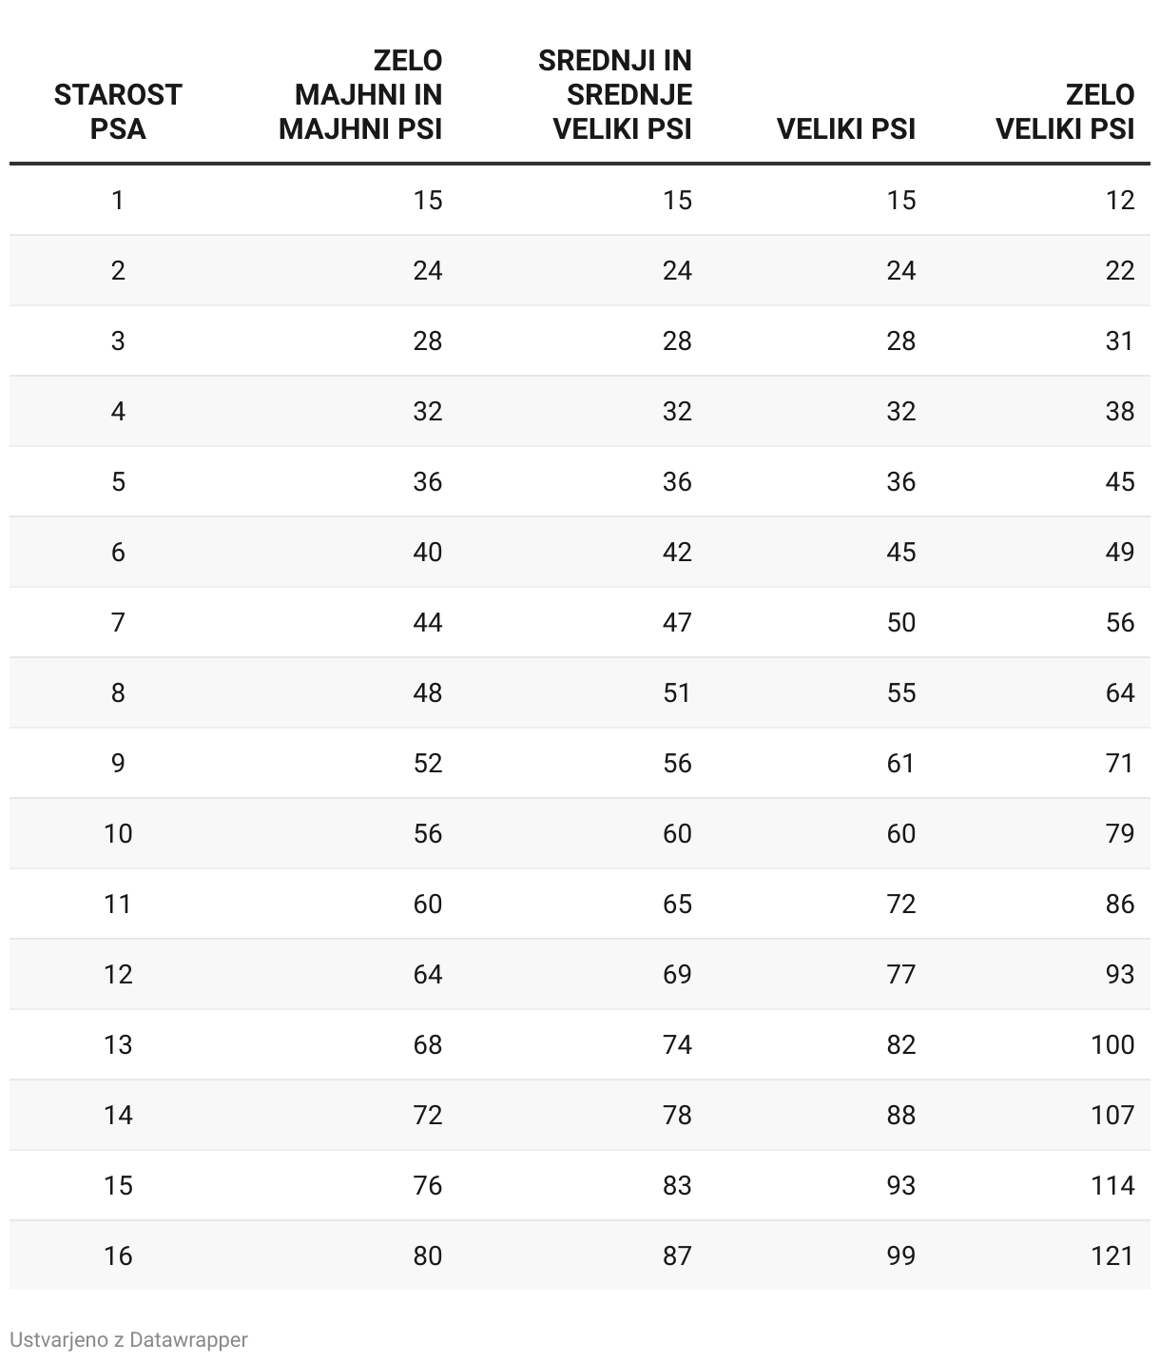Click the STAROST PSA column header
This screenshot has width=1160, height=1362.
coord(118,111)
